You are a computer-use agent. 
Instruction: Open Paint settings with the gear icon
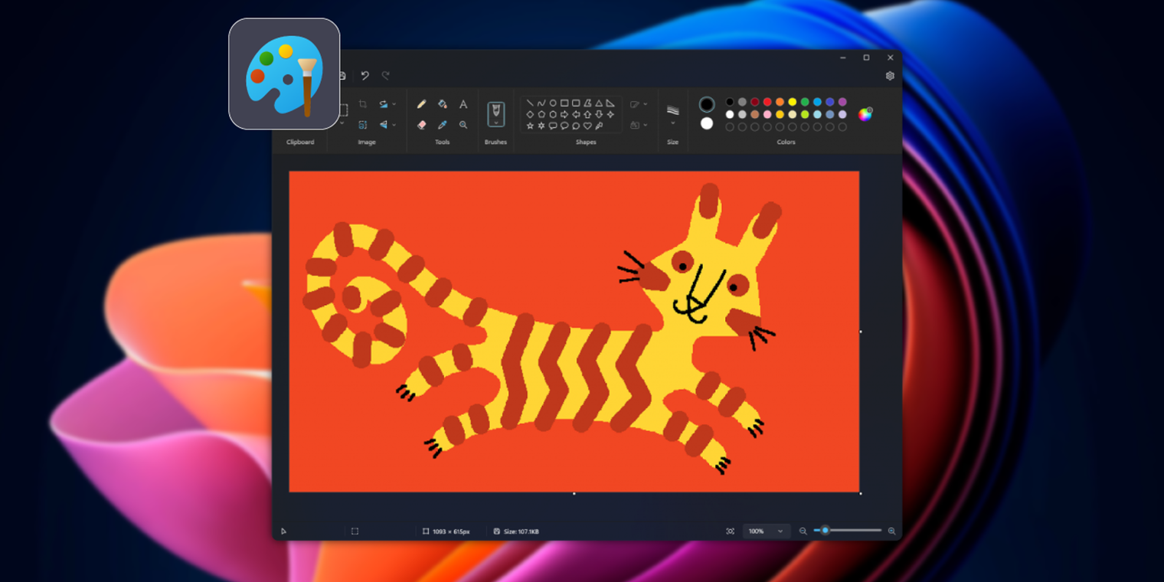(890, 75)
